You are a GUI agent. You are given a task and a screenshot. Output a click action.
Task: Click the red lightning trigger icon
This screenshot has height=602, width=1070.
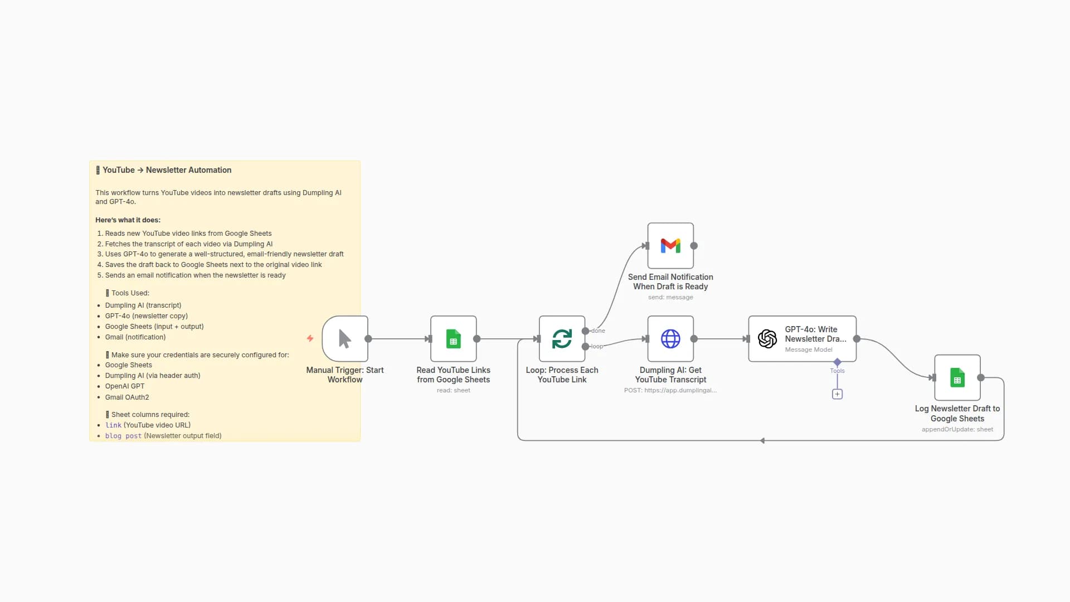tap(310, 338)
